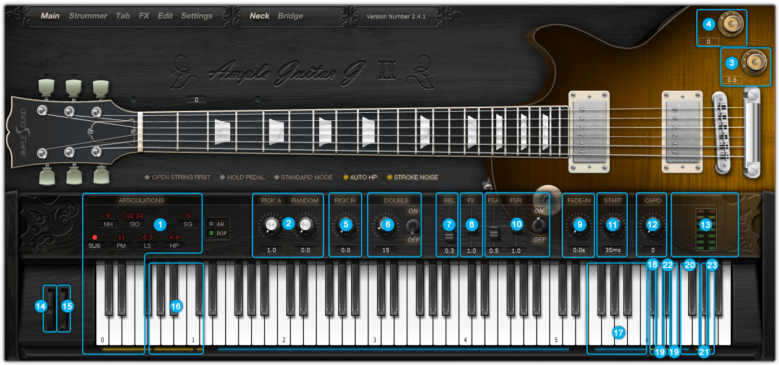
Task: Click the PICK .A knob
Action: pyautogui.click(x=270, y=226)
